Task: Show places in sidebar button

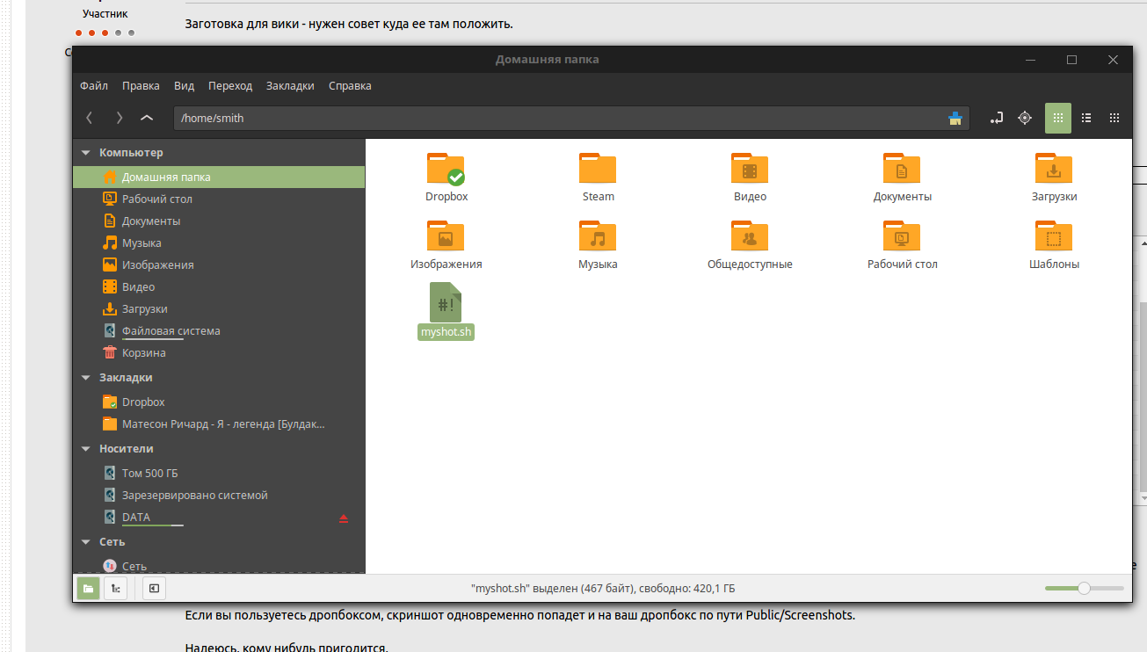Action: (88, 588)
